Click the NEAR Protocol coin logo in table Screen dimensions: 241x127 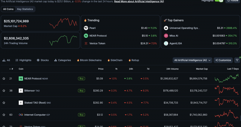pyautogui.click(x=21, y=79)
